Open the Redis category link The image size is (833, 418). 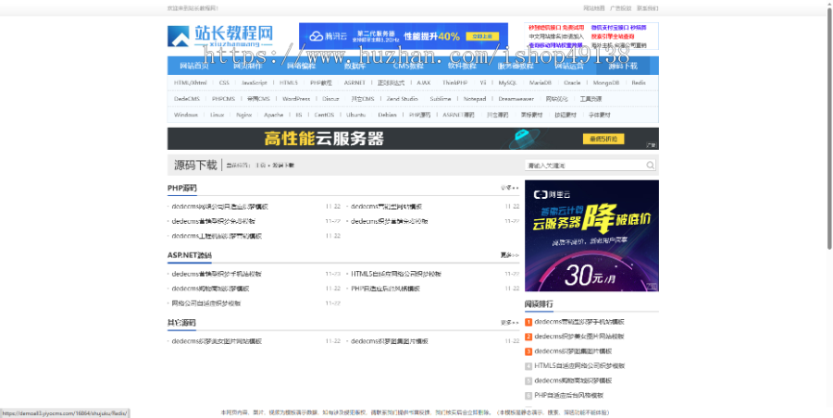pyautogui.click(x=639, y=83)
